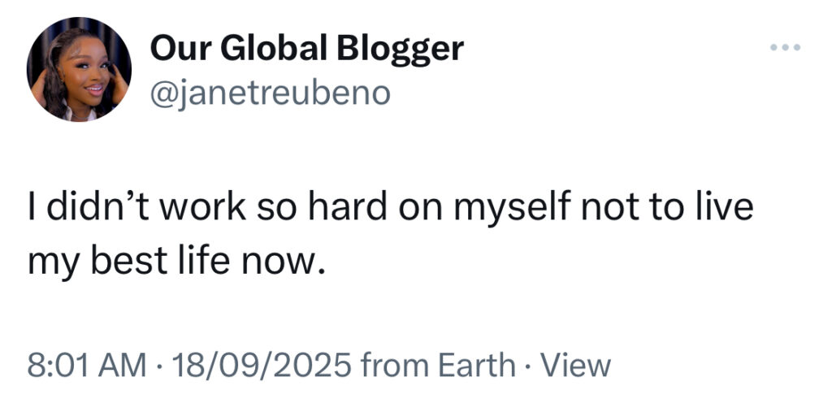
Task: Open the Our Global Blogger profile name
Action: pyautogui.click(x=306, y=49)
